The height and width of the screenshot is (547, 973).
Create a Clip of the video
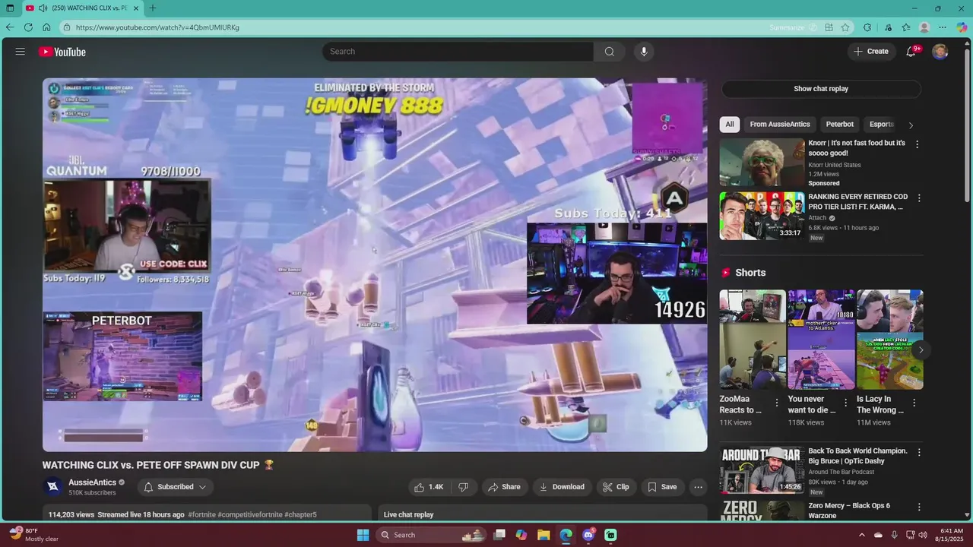616,487
